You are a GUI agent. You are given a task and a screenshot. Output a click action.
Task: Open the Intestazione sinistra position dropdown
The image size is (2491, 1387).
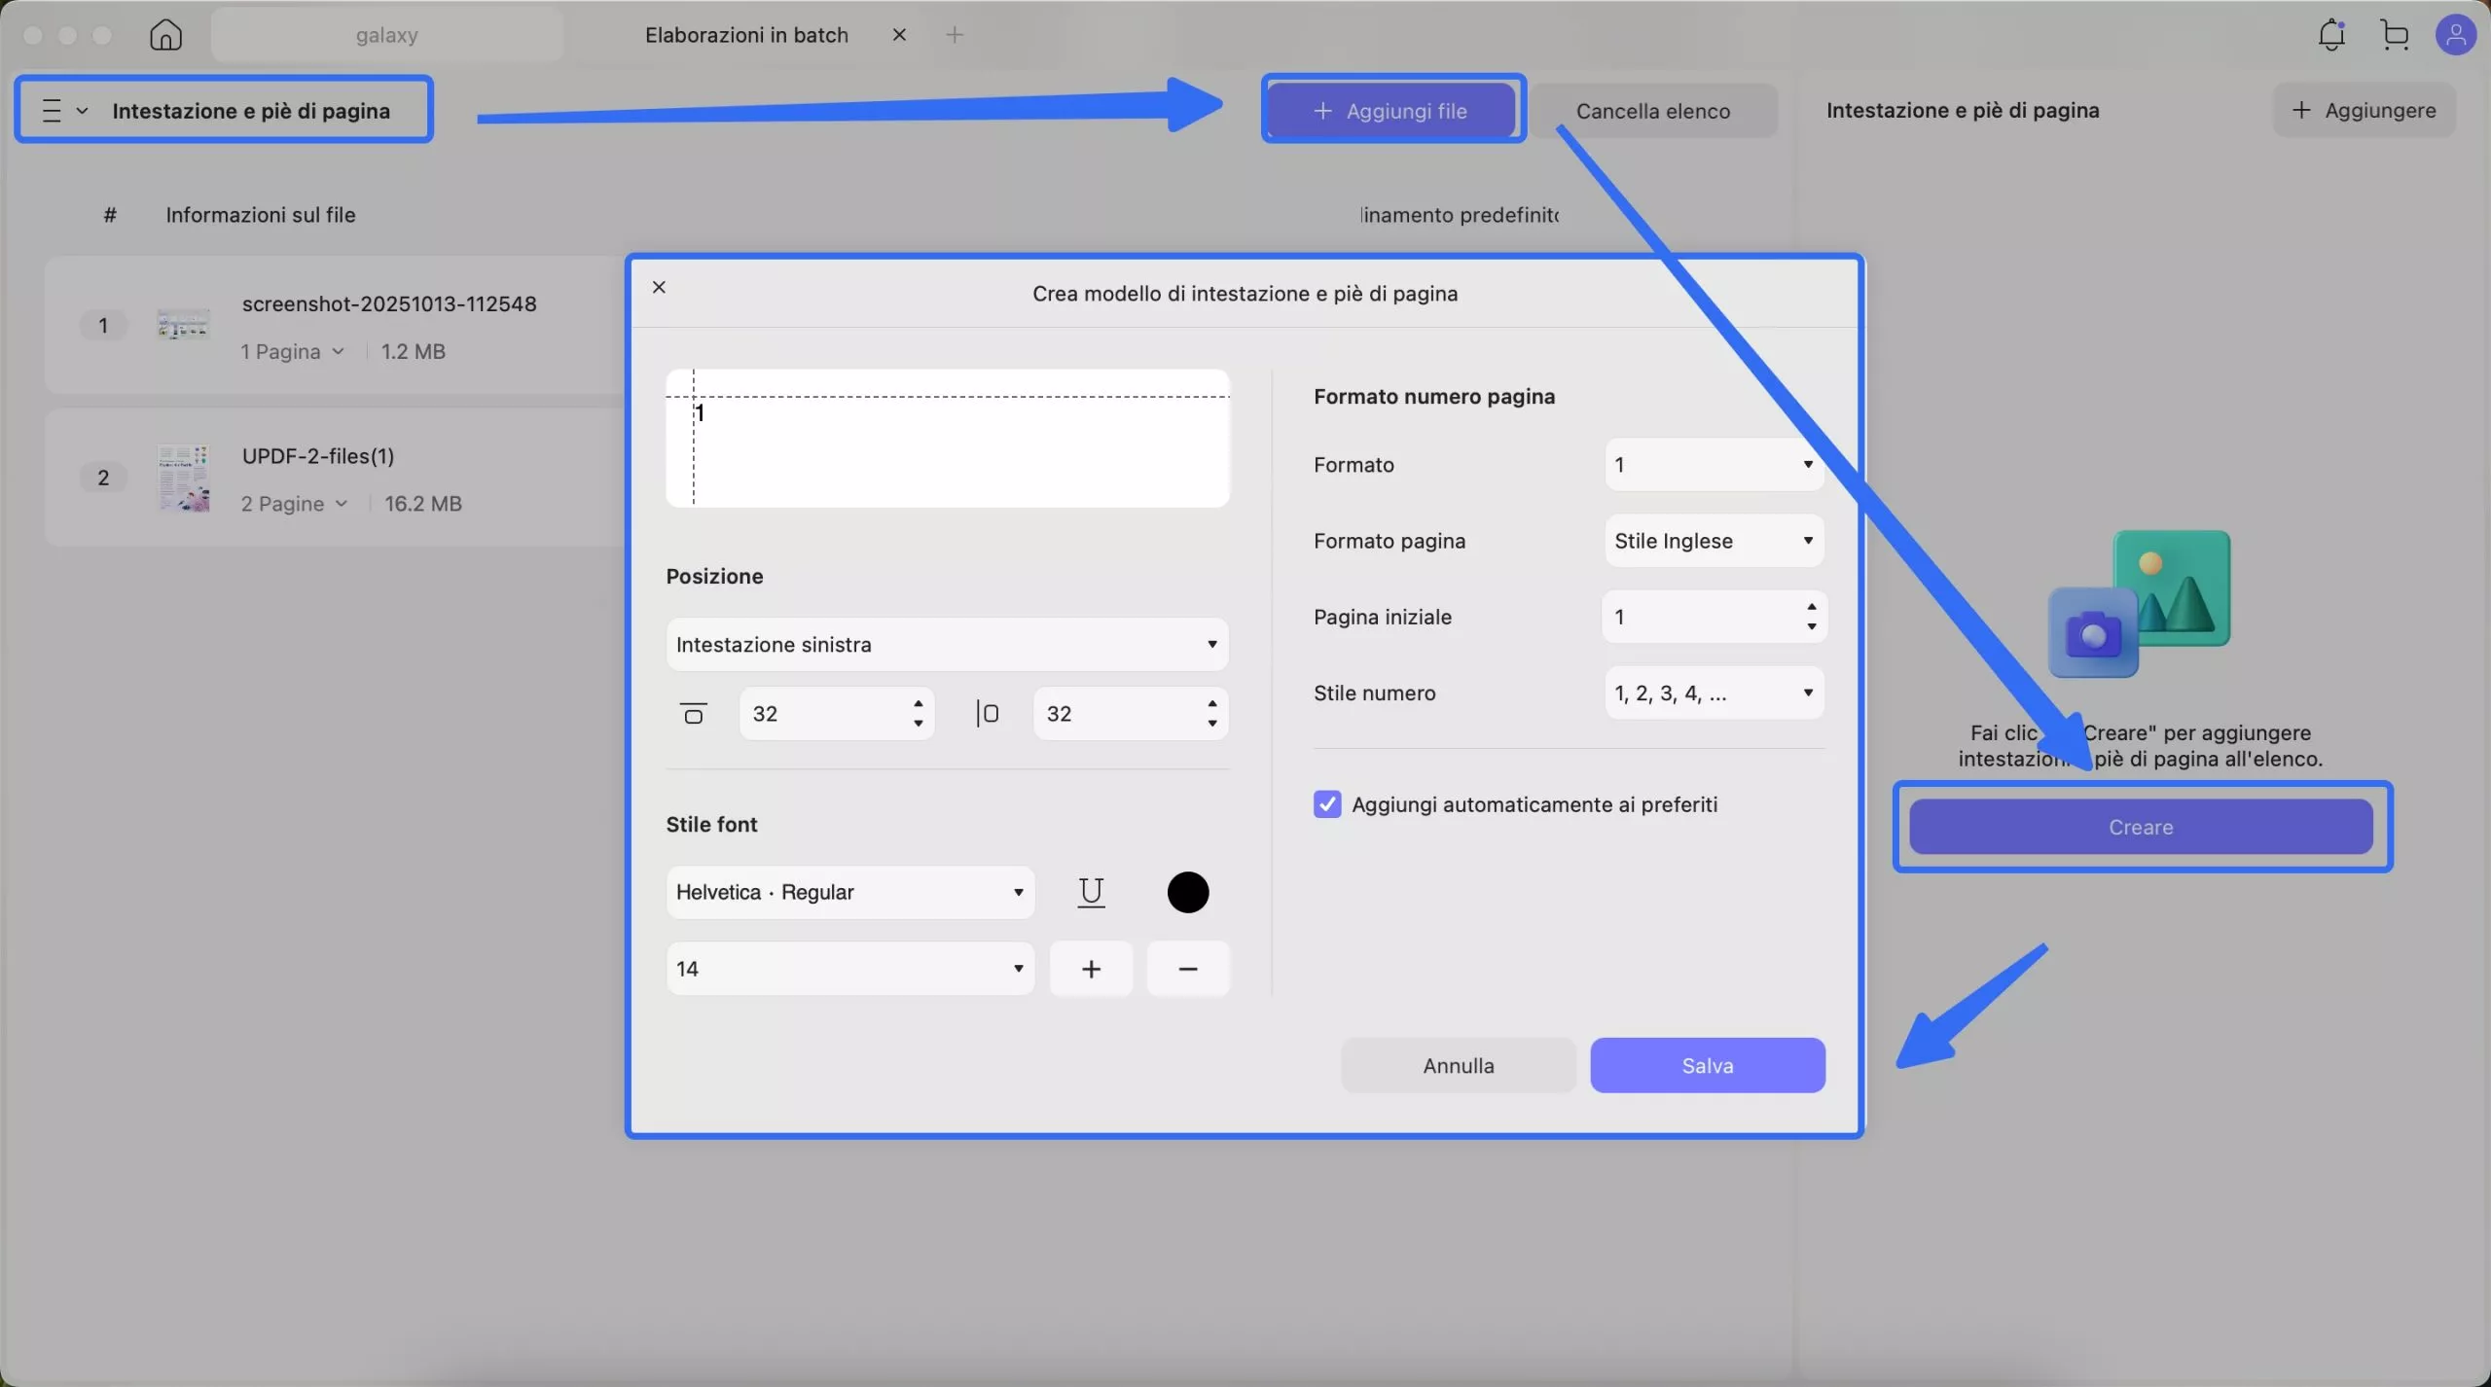pyautogui.click(x=947, y=644)
